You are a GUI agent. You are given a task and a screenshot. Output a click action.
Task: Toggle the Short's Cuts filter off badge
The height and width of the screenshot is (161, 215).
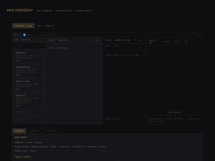pos(18,89)
